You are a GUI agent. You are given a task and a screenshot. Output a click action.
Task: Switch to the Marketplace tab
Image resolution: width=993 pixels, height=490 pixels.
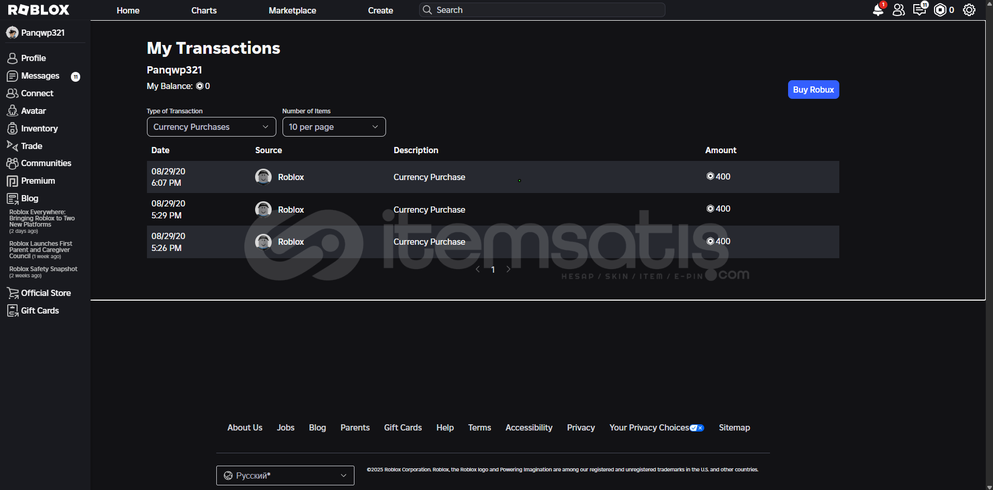pyautogui.click(x=292, y=10)
